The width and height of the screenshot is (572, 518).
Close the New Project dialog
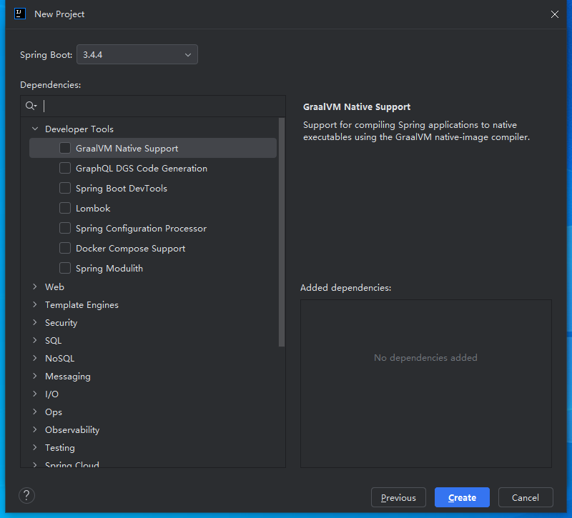coord(555,14)
